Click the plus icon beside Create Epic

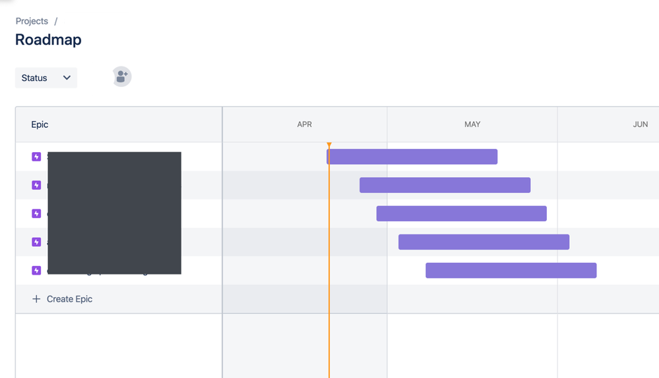(x=36, y=299)
